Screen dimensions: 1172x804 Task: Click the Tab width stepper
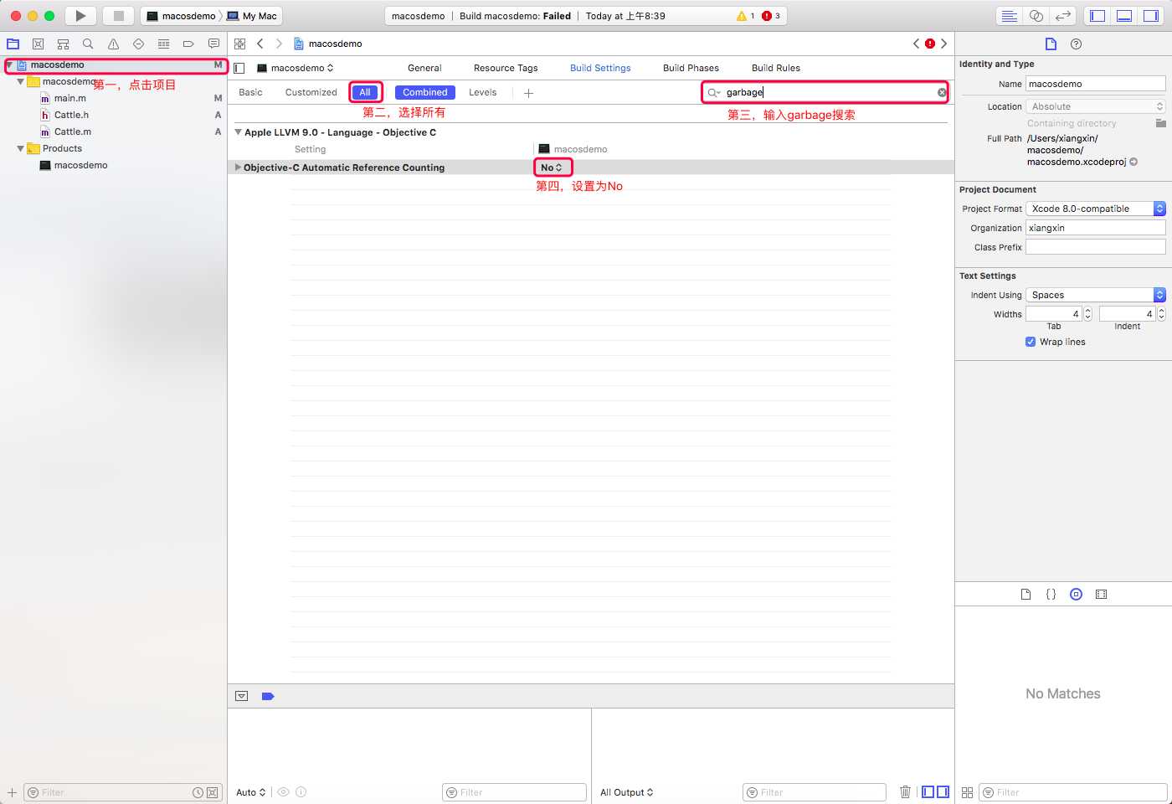click(1087, 314)
